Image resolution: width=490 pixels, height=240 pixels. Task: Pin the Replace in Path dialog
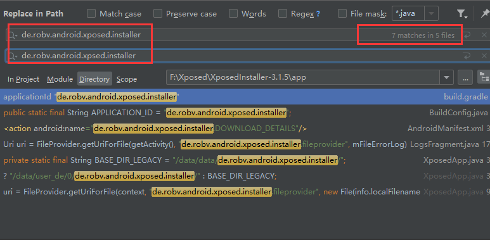(485, 14)
